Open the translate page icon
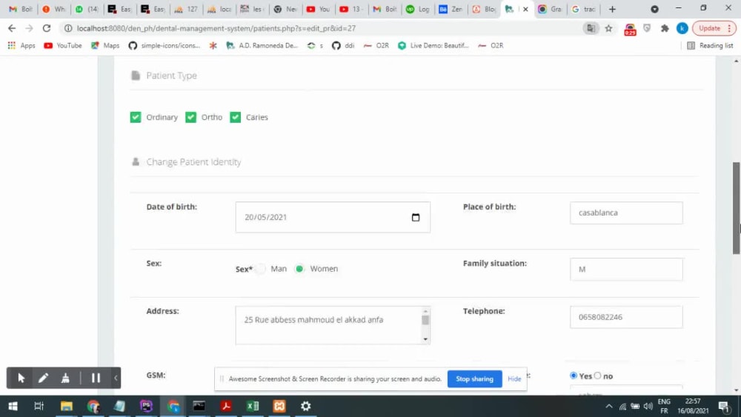 591,28
